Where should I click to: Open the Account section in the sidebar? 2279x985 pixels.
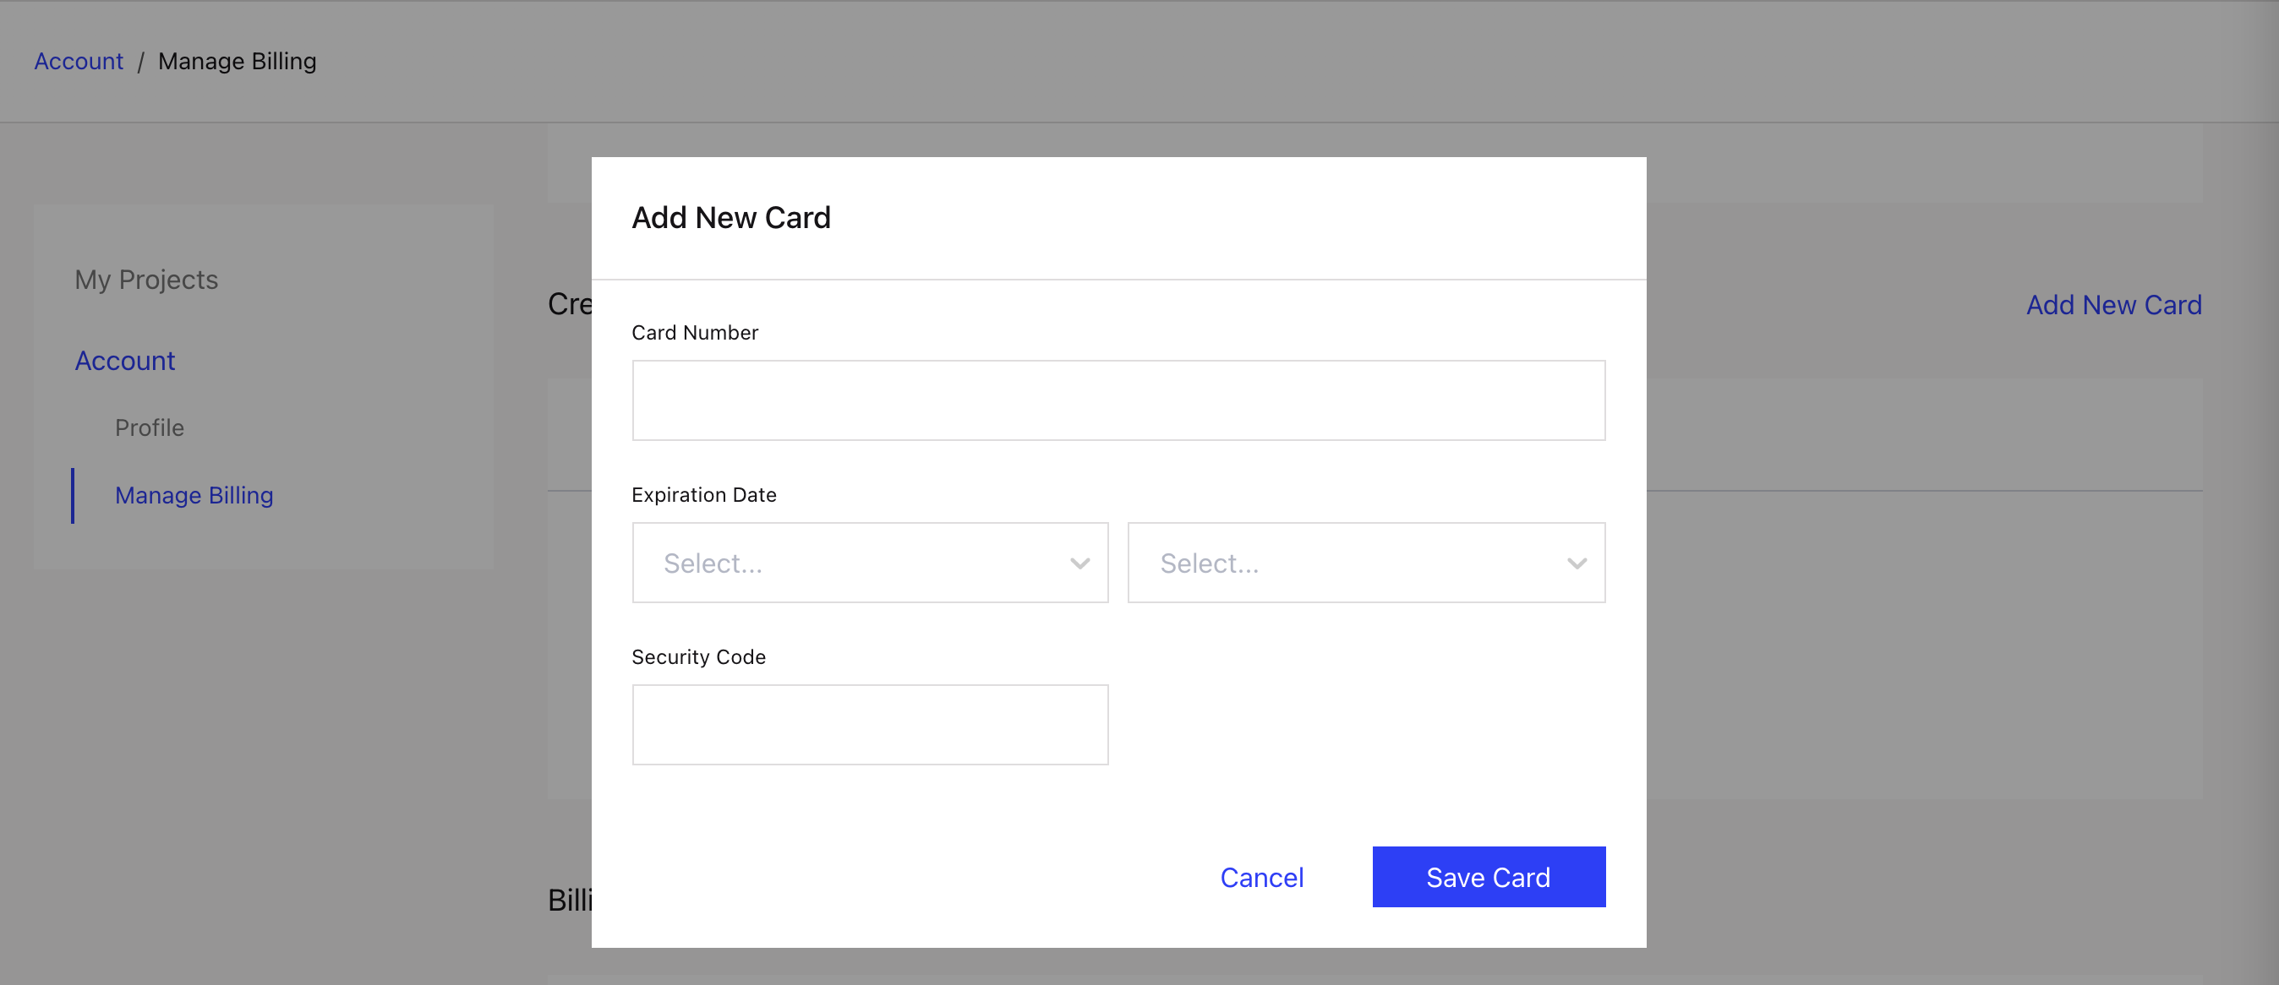point(125,360)
